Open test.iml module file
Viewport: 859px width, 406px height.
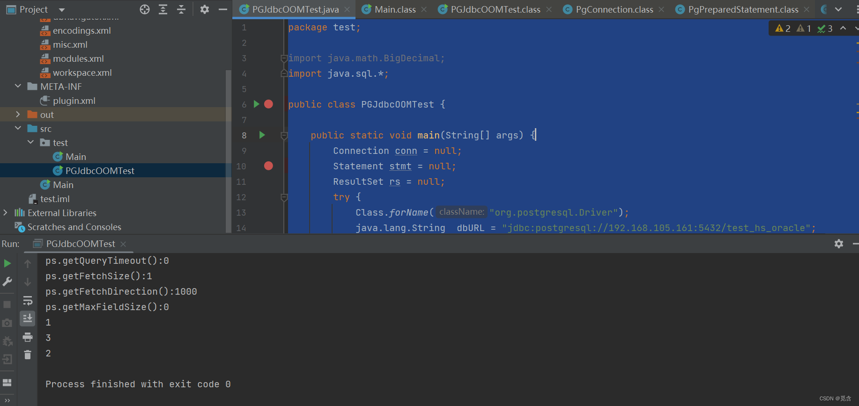pyautogui.click(x=55, y=199)
